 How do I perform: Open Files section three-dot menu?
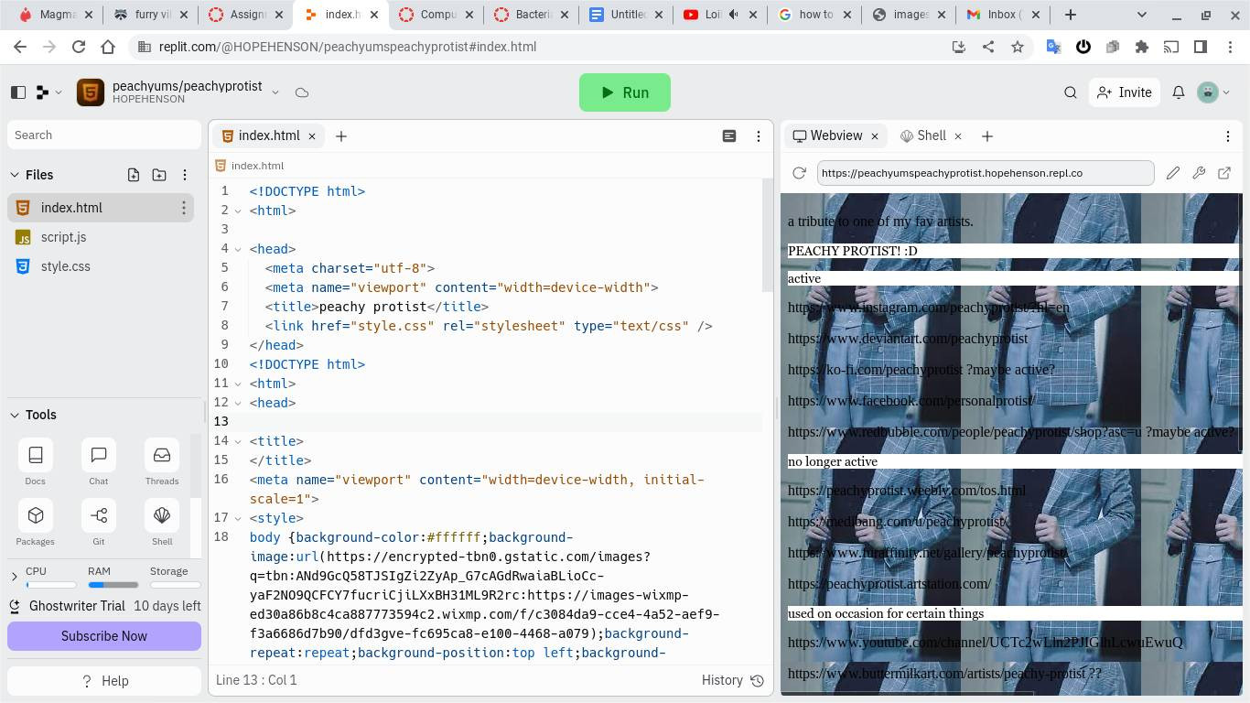(185, 175)
